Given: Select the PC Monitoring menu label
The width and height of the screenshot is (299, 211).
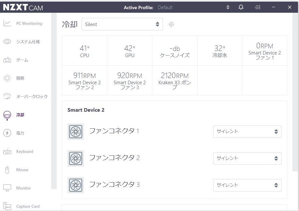Looking at the screenshot, I should point(29,24).
